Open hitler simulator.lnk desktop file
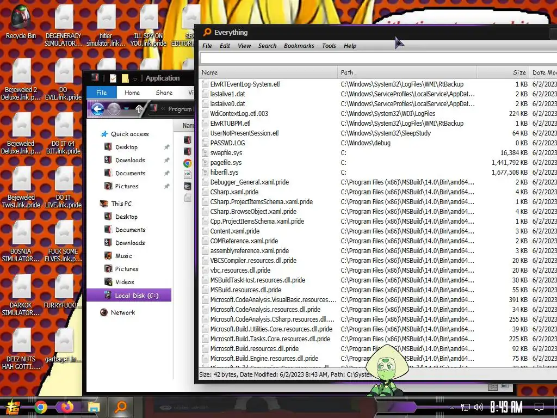 click(x=106, y=26)
